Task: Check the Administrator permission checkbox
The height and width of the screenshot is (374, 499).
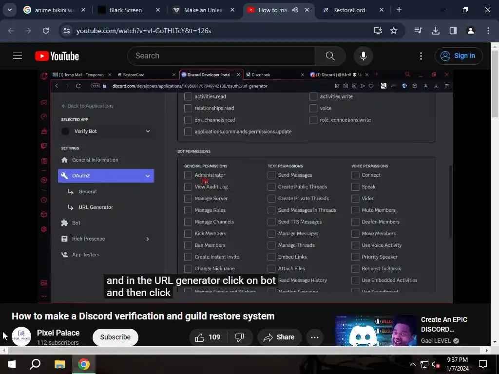Action: [x=188, y=175]
